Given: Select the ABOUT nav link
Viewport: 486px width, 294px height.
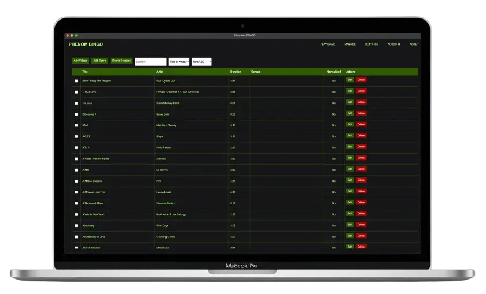Looking at the screenshot, I should (x=414, y=44).
